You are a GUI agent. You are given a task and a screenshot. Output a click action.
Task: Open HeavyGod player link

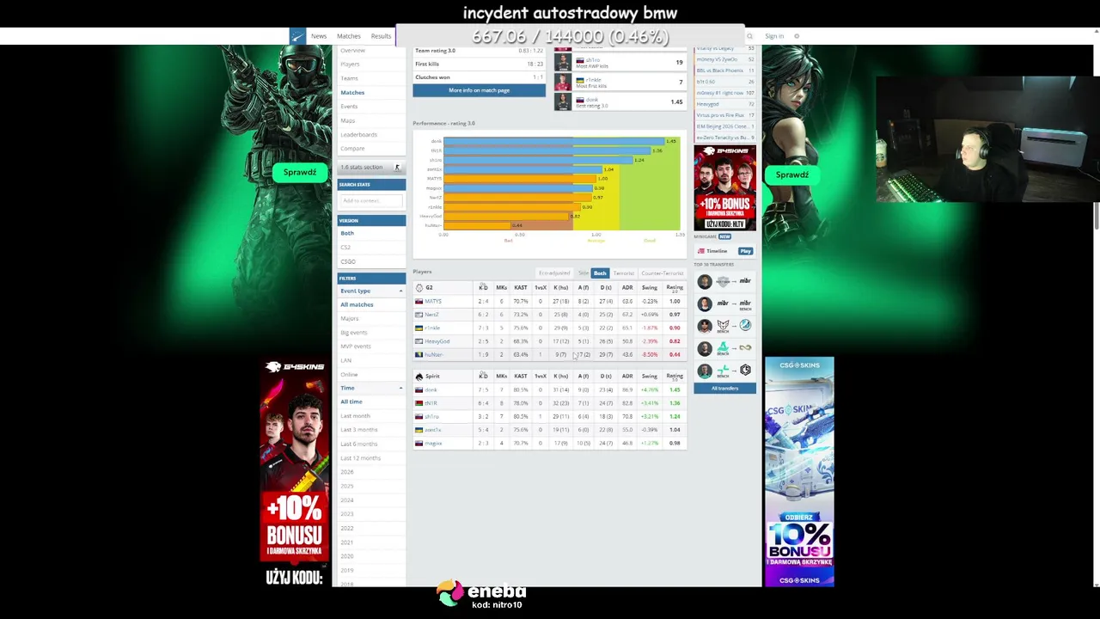click(437, 341)
